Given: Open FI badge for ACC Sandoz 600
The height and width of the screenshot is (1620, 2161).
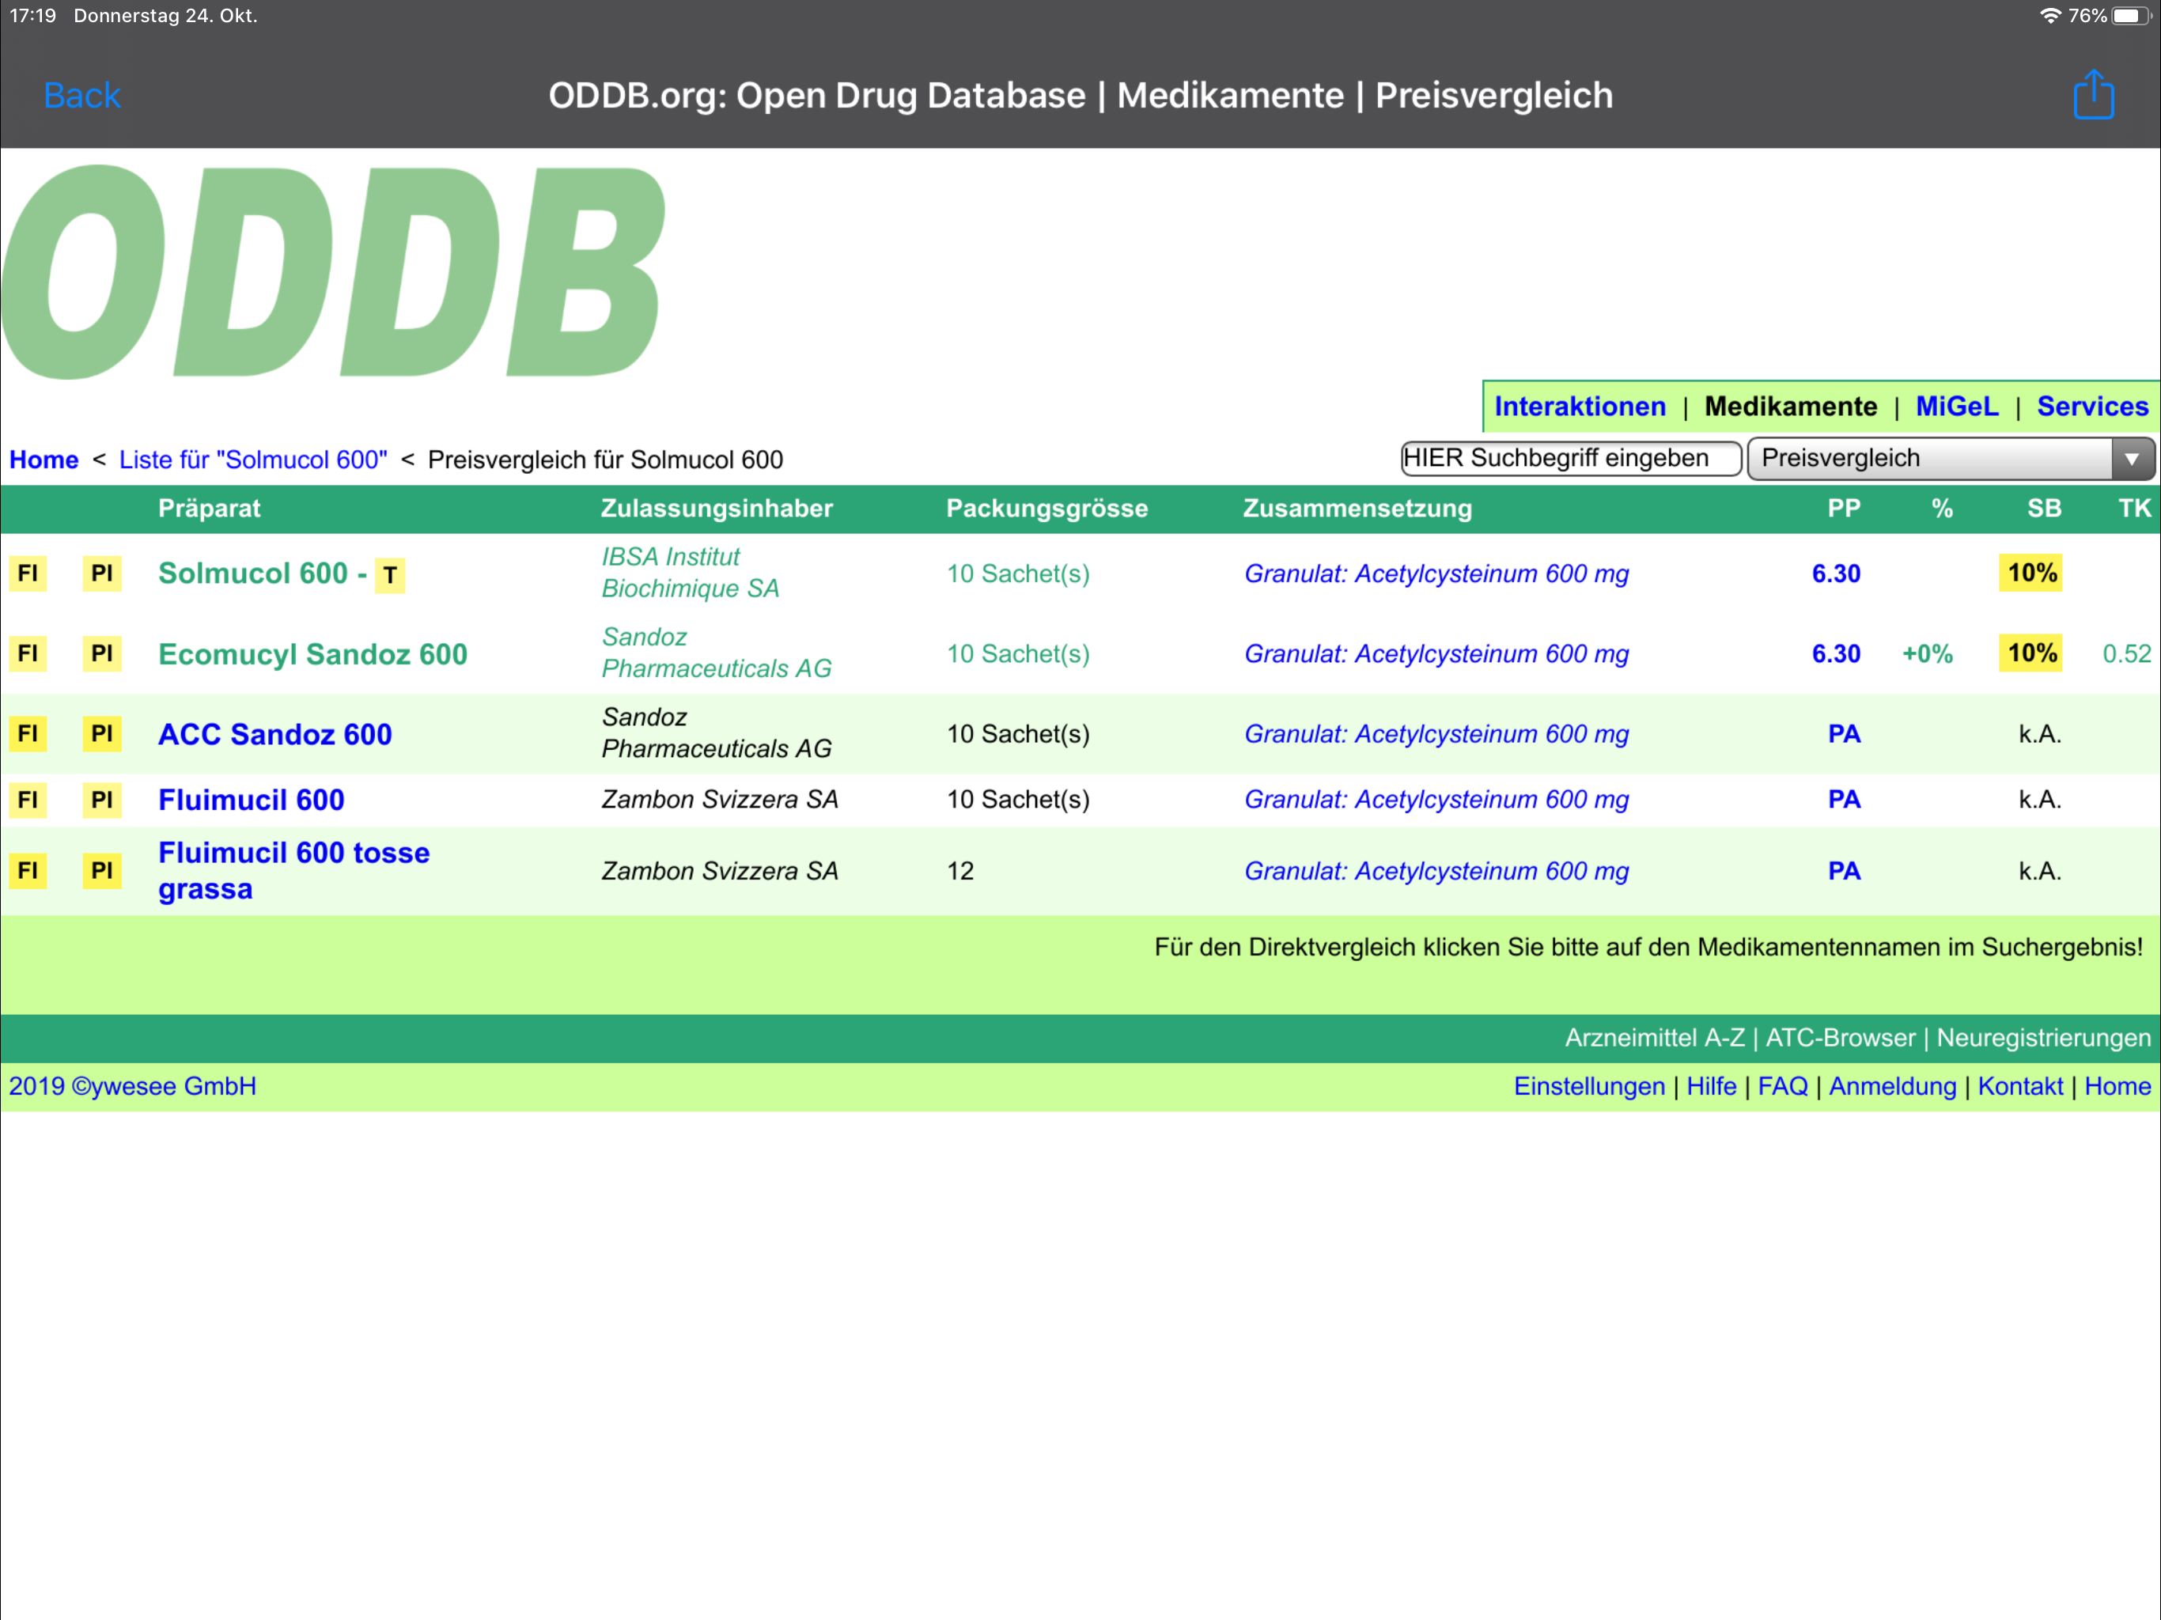Looking at the screenshot, I should click(28, 732).
